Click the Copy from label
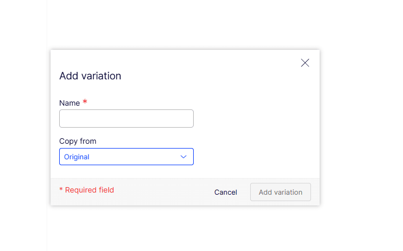Image resolution: width=403 pixels, height=251 pixels. 77,141
